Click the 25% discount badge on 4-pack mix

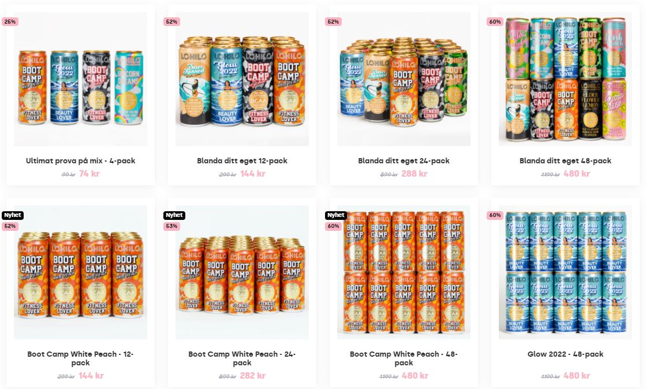coord(10,21)
